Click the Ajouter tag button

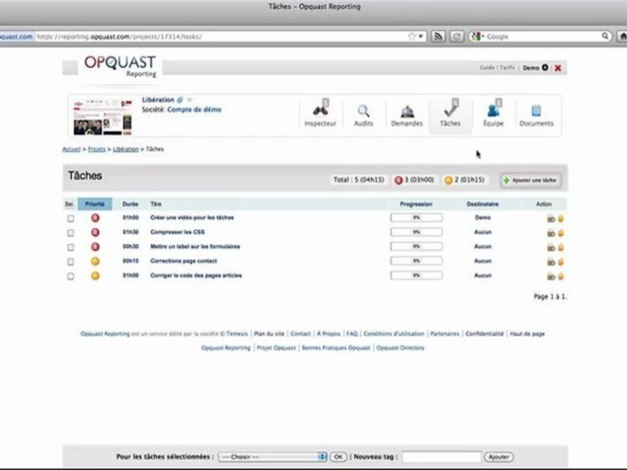498,457
